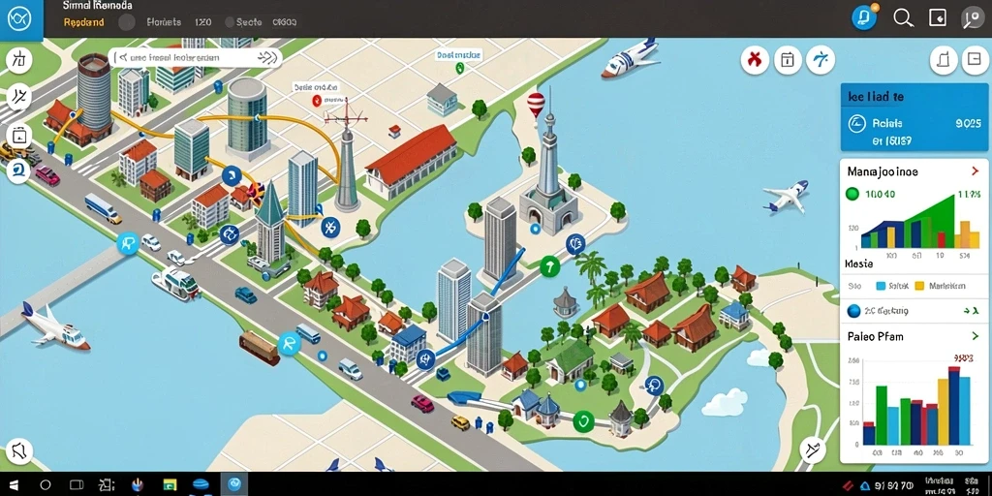992x496 pixels.
Task: Open the Horuets tab in header
Action: (x=163, y=22)
